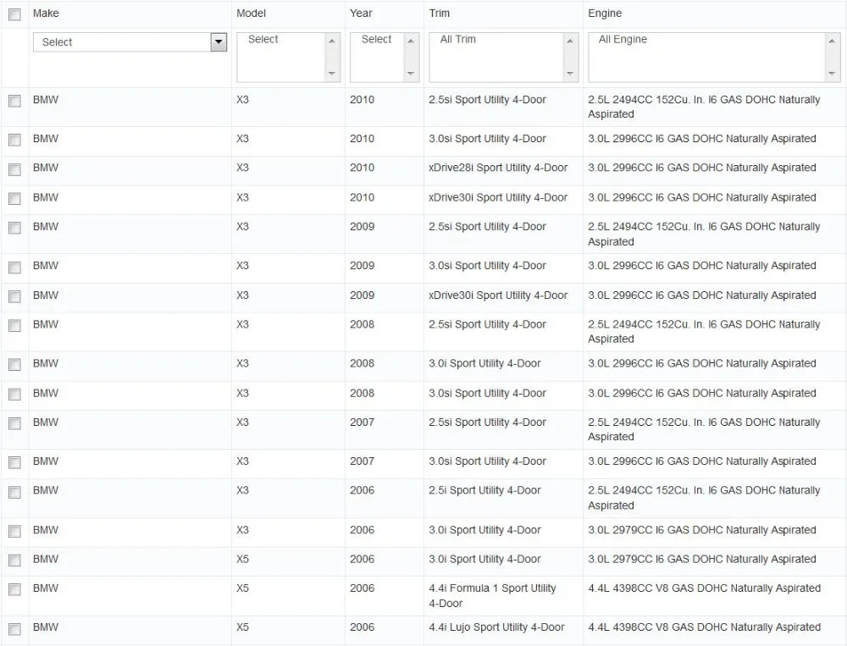
Task: Check the BMW X3 2010 3.0si row checkbox
Action: [x=14, y=141]
